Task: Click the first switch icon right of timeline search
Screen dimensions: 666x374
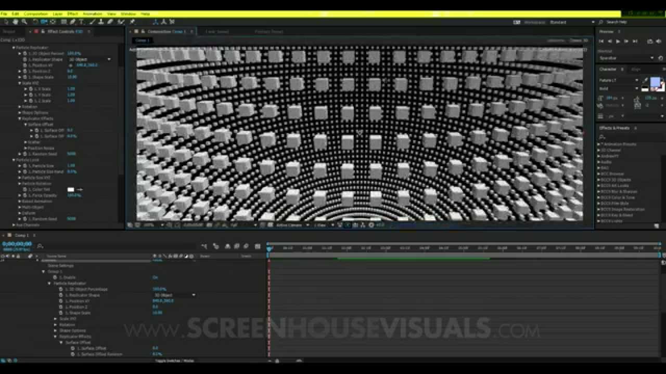Action: pyautogui.click(x=204, y=246)
